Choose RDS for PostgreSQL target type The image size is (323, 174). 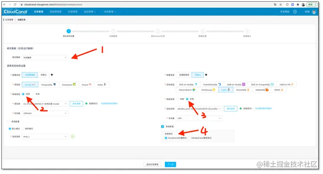tap(262, 84)
